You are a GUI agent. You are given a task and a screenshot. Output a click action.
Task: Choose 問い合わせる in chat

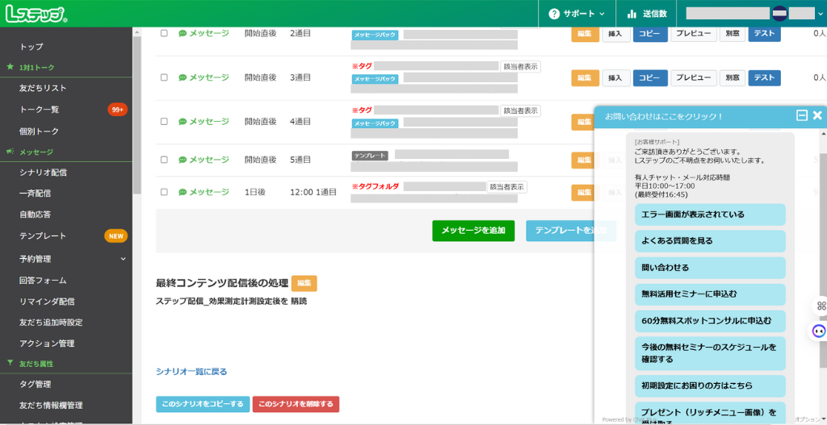coord(710,268)
